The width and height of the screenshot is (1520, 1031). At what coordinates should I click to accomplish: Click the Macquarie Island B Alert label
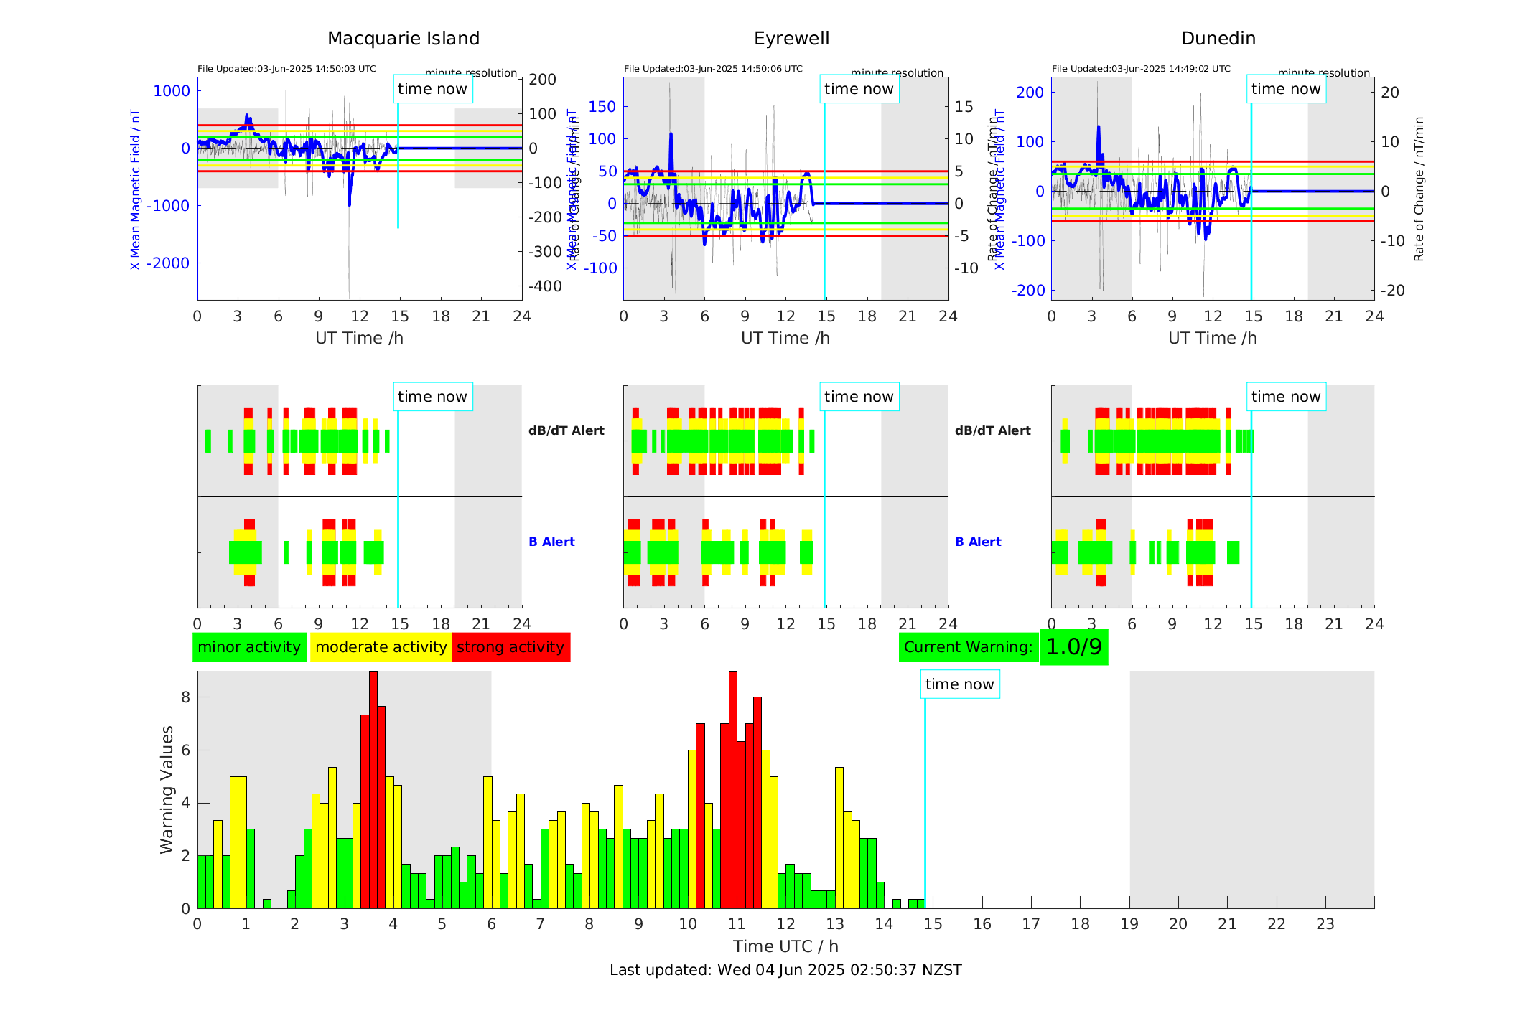(x=551, y=542)
